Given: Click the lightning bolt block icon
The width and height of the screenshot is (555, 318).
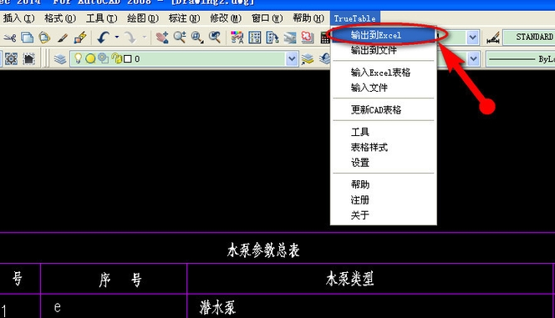Looking at the screenshot, I should point(80,38).
